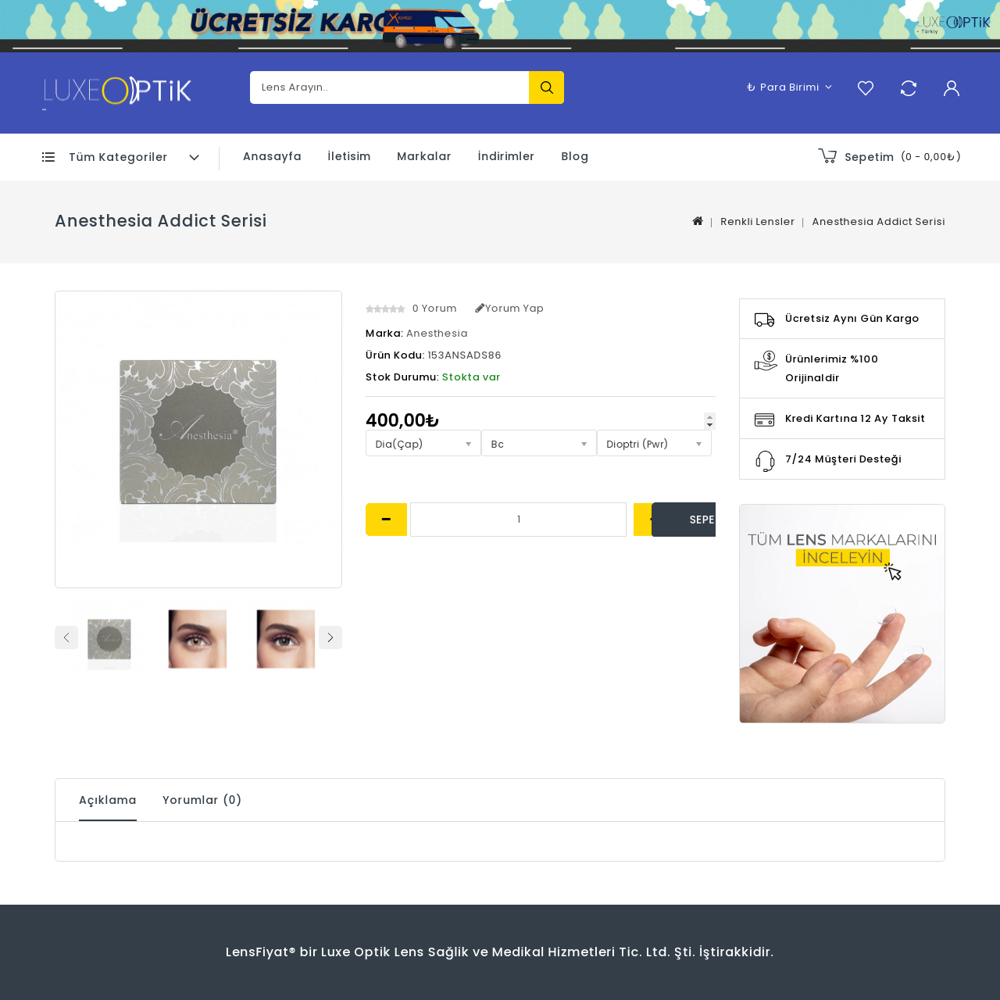Click the quantity input field
The height and width of the screenshot is (1000, 1000).
point(519,520)
